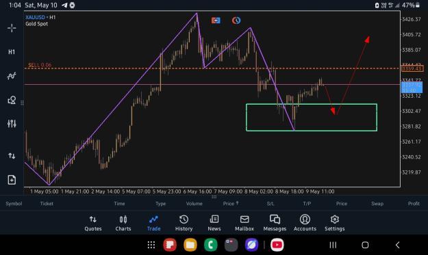Tap the battery 47% status indicator
The image size is (428, 255).
tap(411, 5)
